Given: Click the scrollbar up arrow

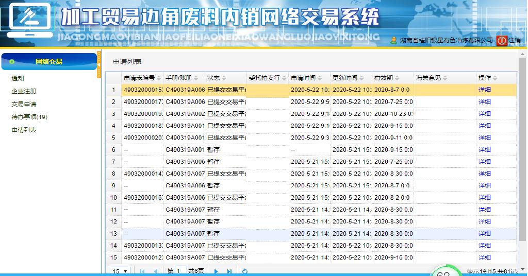Looking at the screenshot, I should click(x=523, y=54).
